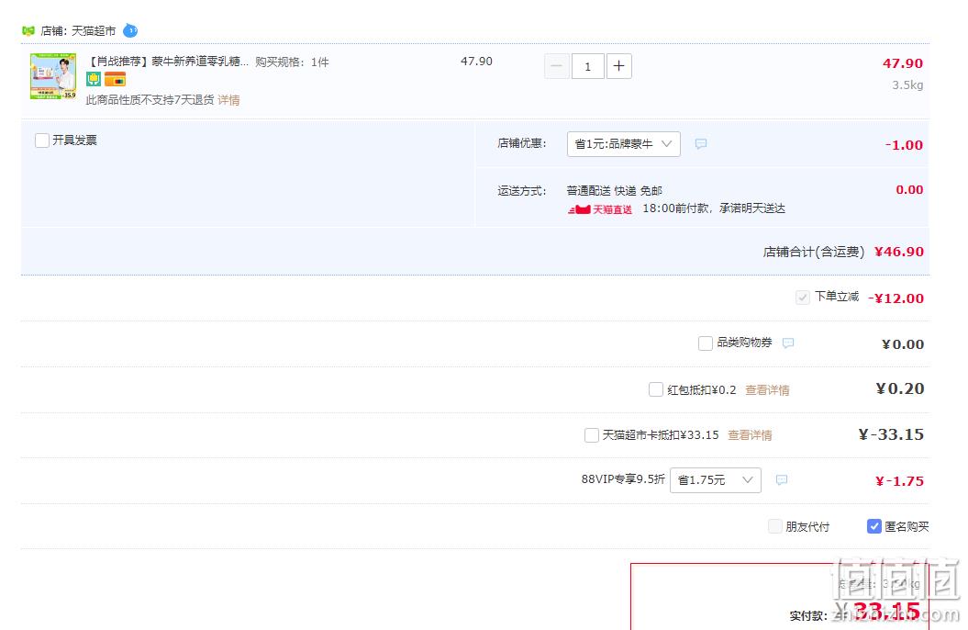Enable the 品类购物券 checkbox
Image resolution: width=968 pixels, height=630 pixels.
click(705, 343)
